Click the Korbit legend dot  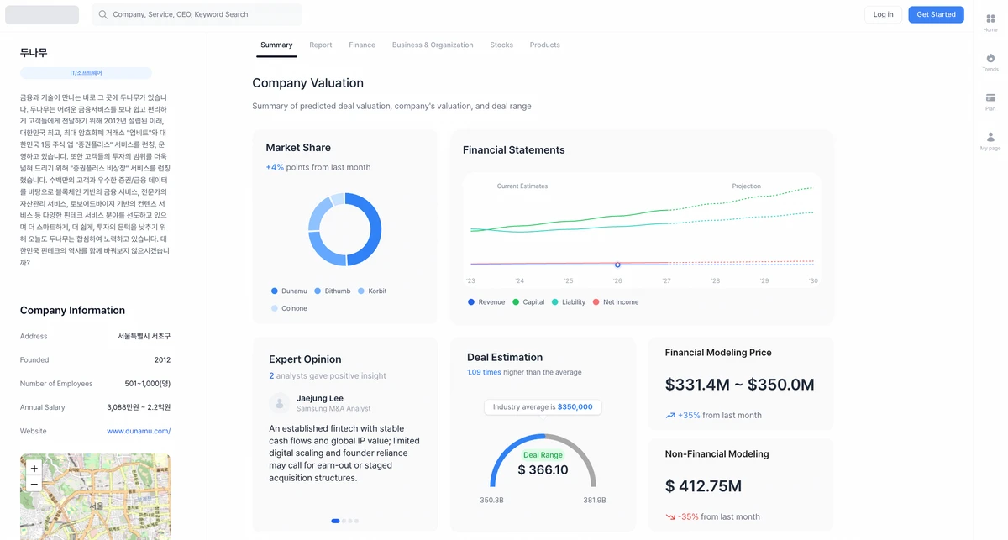coord(361,291)
